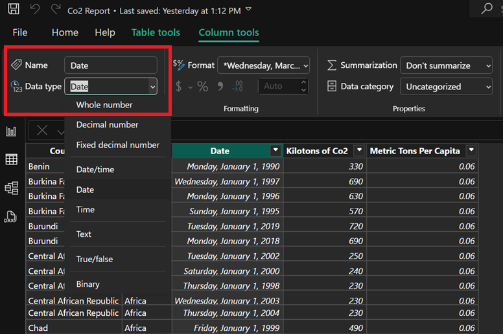Click the currency dollar format icon
The height and width of the screenshot is (334, 503).
[x=179, y=86]
